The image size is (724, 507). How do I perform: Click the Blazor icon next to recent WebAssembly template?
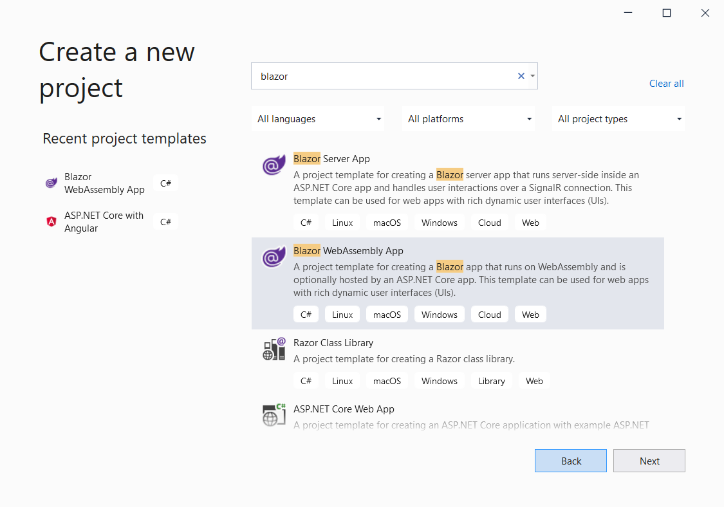point(51,183)
